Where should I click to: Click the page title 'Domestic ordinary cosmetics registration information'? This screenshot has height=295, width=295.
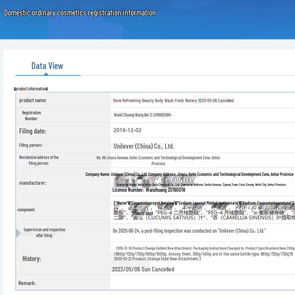coord(80,13)
